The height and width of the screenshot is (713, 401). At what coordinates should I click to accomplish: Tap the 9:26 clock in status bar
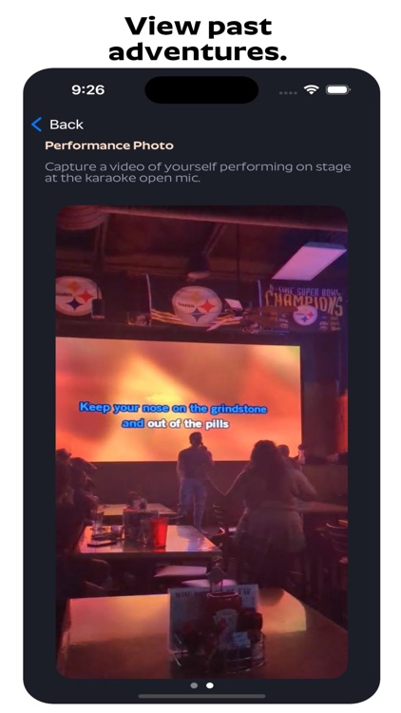(87, 89)
